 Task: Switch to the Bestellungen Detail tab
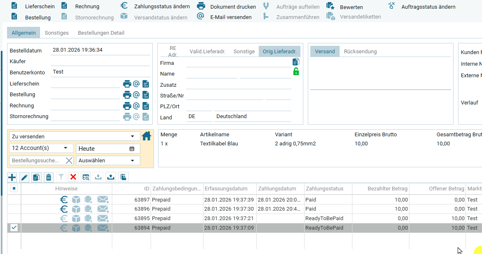click(101, 33)
